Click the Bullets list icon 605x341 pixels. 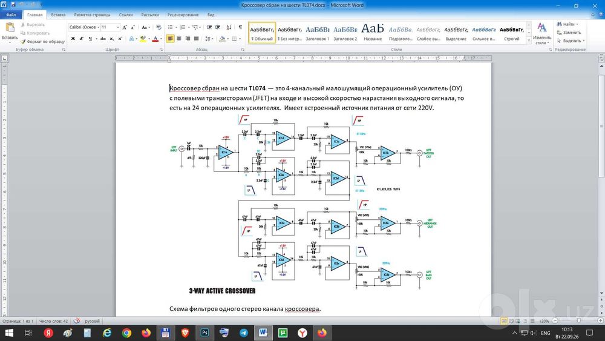(x=170, y=27)
